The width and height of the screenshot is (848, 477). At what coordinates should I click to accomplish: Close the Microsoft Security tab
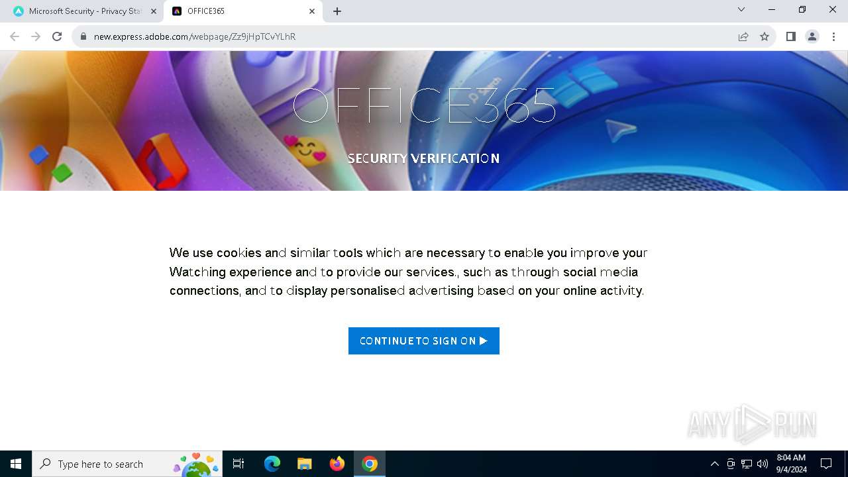click(154, 11)
